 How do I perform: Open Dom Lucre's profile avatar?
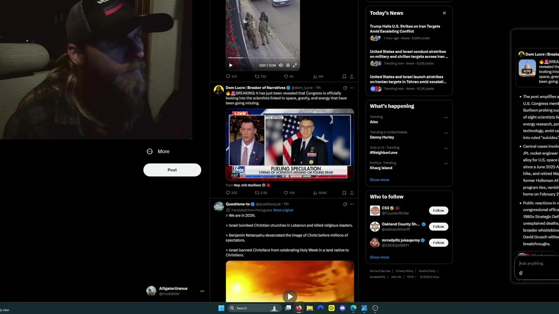pyautogui.click(x=218, y=90)
